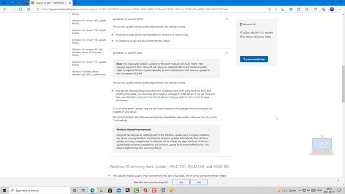Open the taskbar clock and calendar
This screenshot has height=194, width=345.
click(x=329, y=190)
